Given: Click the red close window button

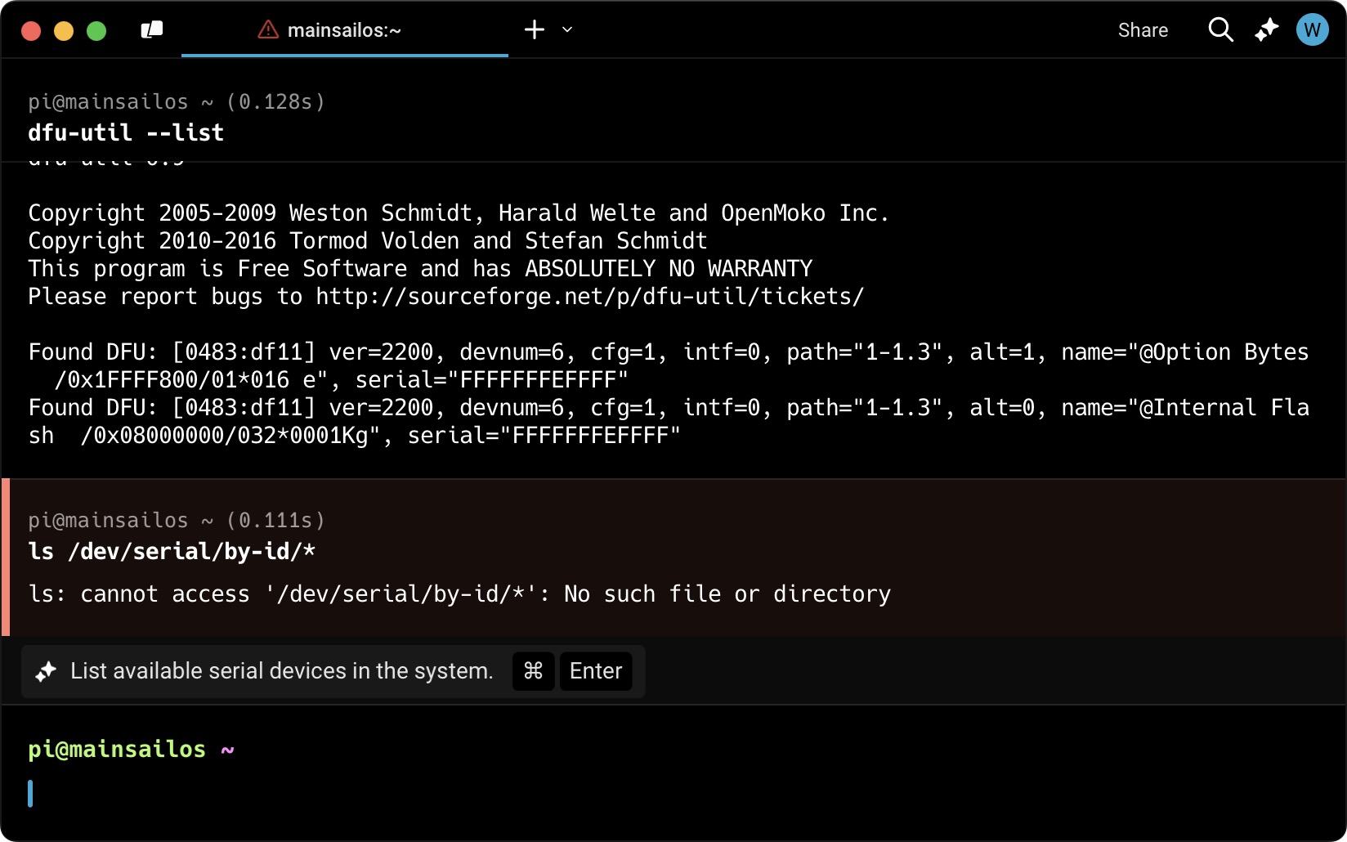Looking at the screenshot, I should 31,31.
